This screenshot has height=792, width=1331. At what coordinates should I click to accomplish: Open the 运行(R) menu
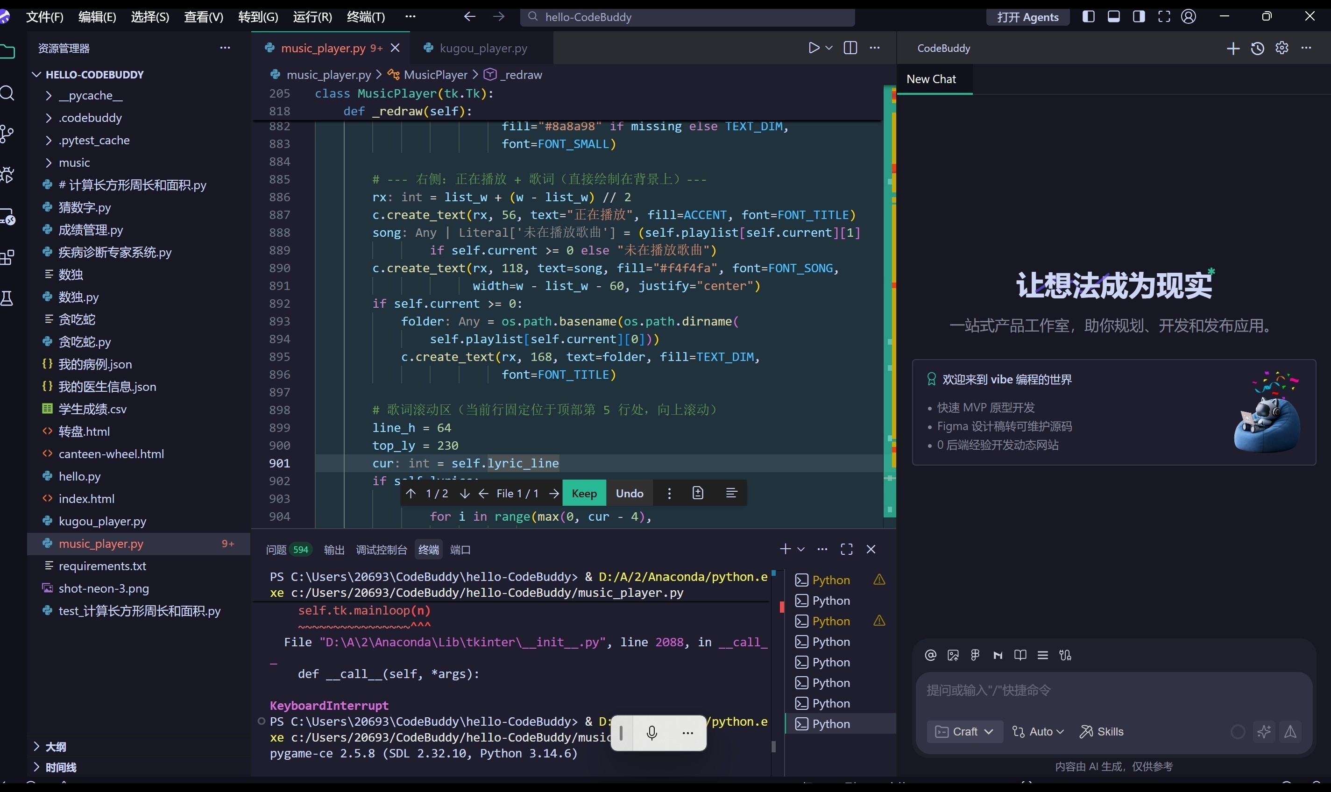click(312, 17)
